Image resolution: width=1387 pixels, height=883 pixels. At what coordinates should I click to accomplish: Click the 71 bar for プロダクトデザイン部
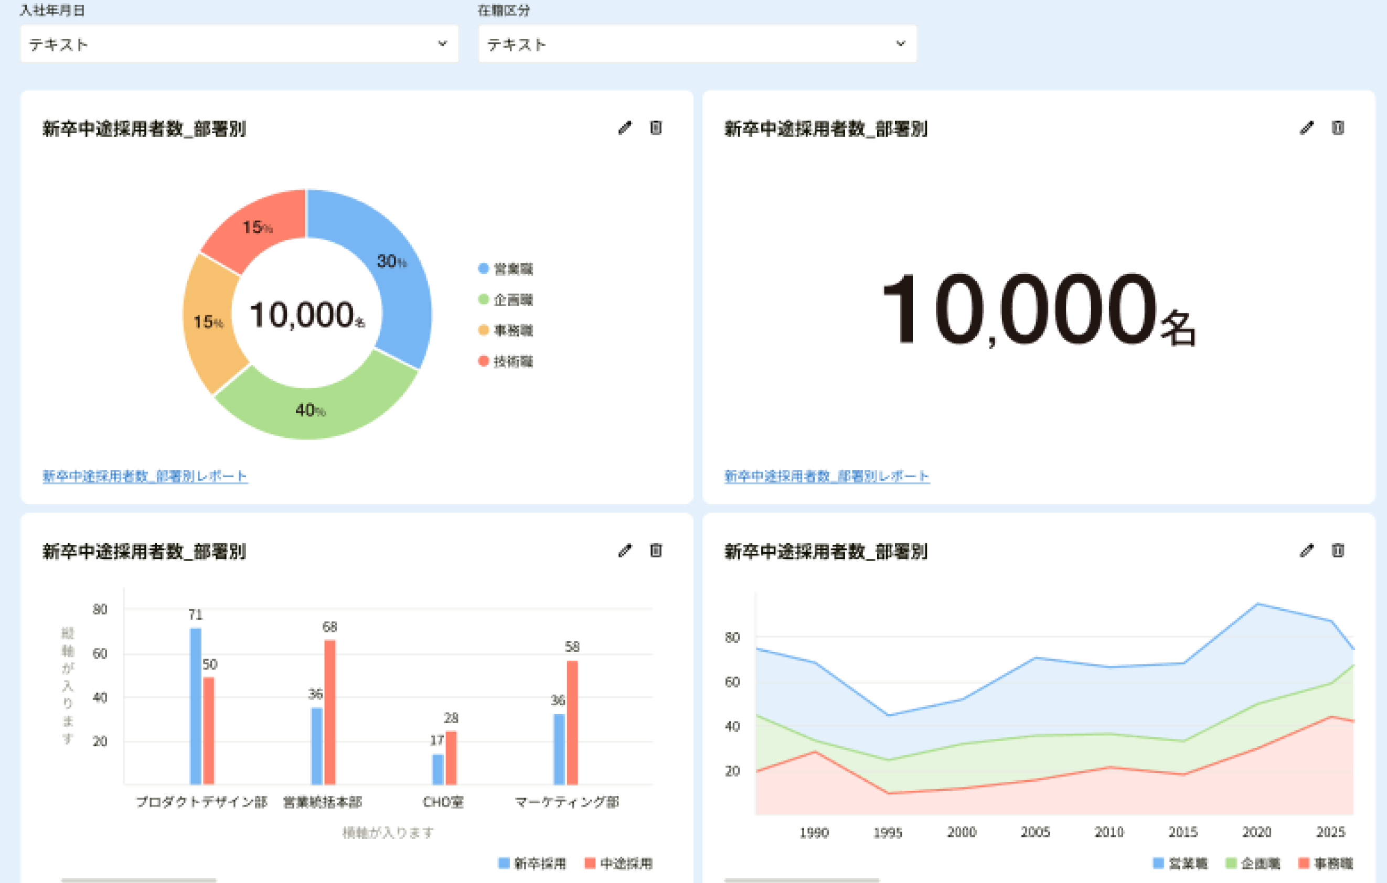coord(196,705)
